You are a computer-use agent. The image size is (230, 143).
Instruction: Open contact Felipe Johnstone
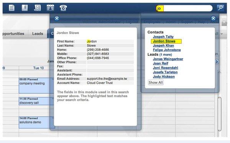click(167, 50)
